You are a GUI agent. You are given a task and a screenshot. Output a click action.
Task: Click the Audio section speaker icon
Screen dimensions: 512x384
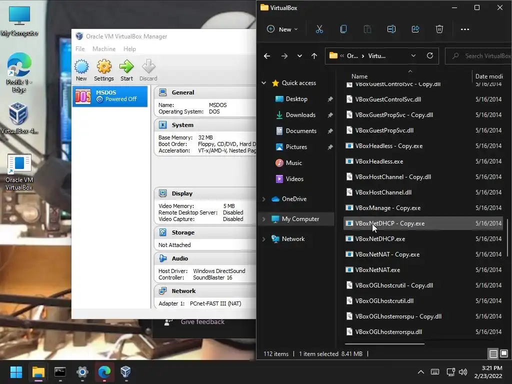(x=162, y=258)
